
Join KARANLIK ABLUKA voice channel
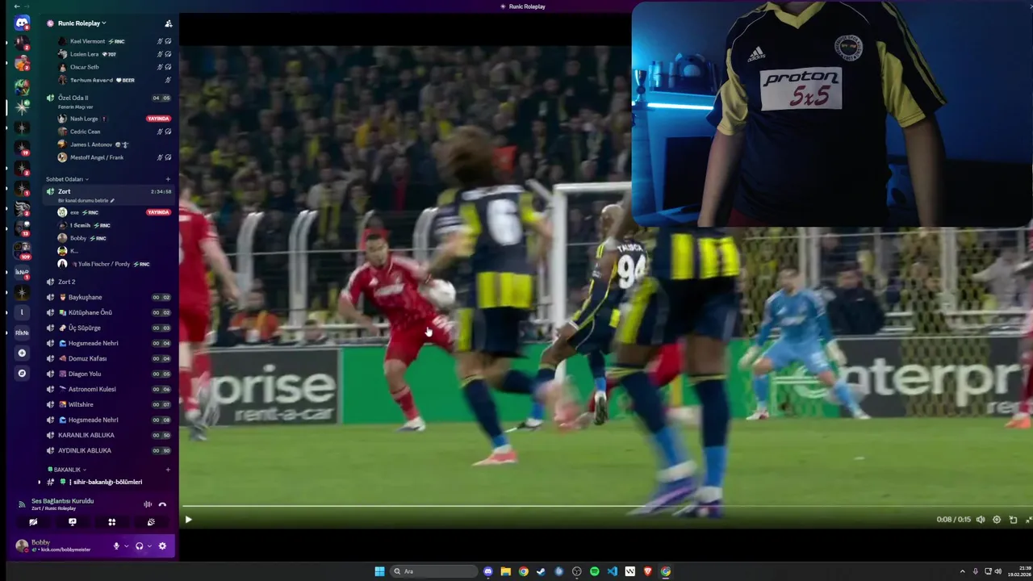tap(109, 435)
